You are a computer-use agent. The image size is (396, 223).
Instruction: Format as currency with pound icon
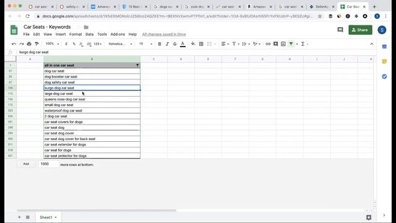(66, 44)
